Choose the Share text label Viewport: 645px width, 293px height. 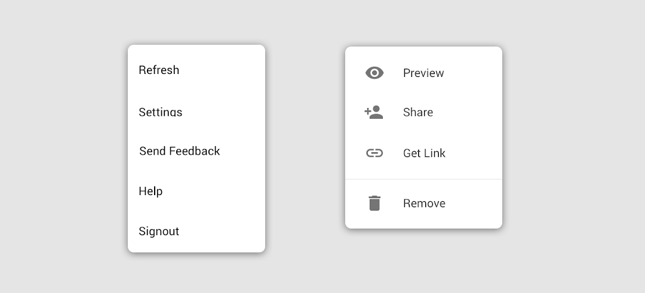tap(418, 112)
